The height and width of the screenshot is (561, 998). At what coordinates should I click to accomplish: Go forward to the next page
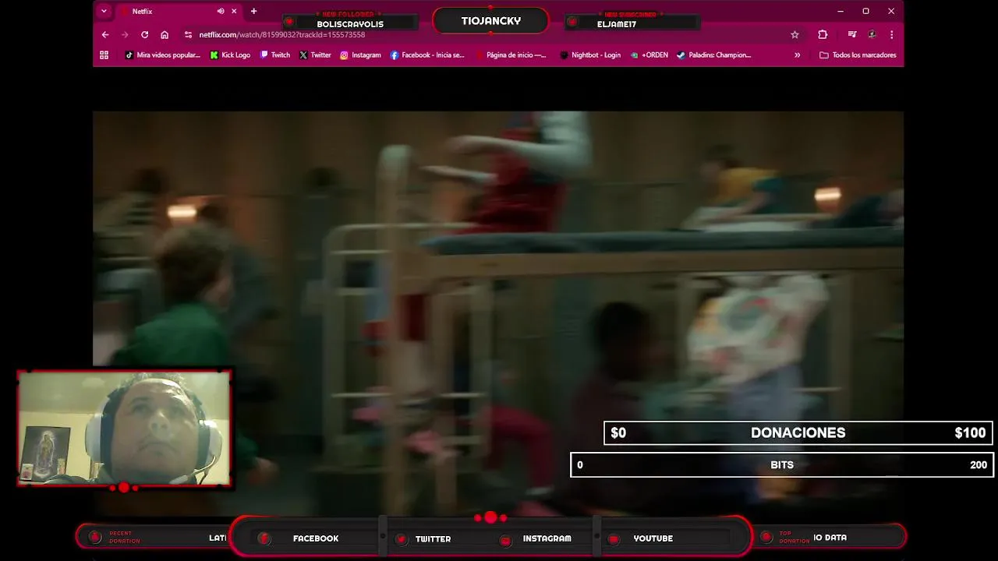point(125,34)
